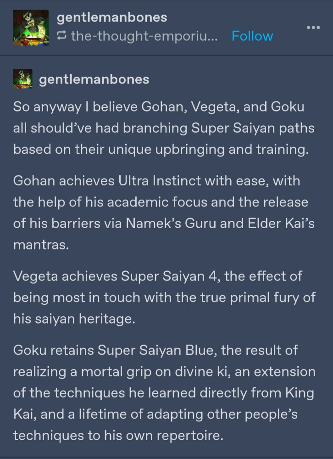Image resolution: width=333 pixels, height=459 pixels.
Task: Click the paragraph about Vegeta achieving Super Saiyan 4
Action: click(x=164, y=297)
